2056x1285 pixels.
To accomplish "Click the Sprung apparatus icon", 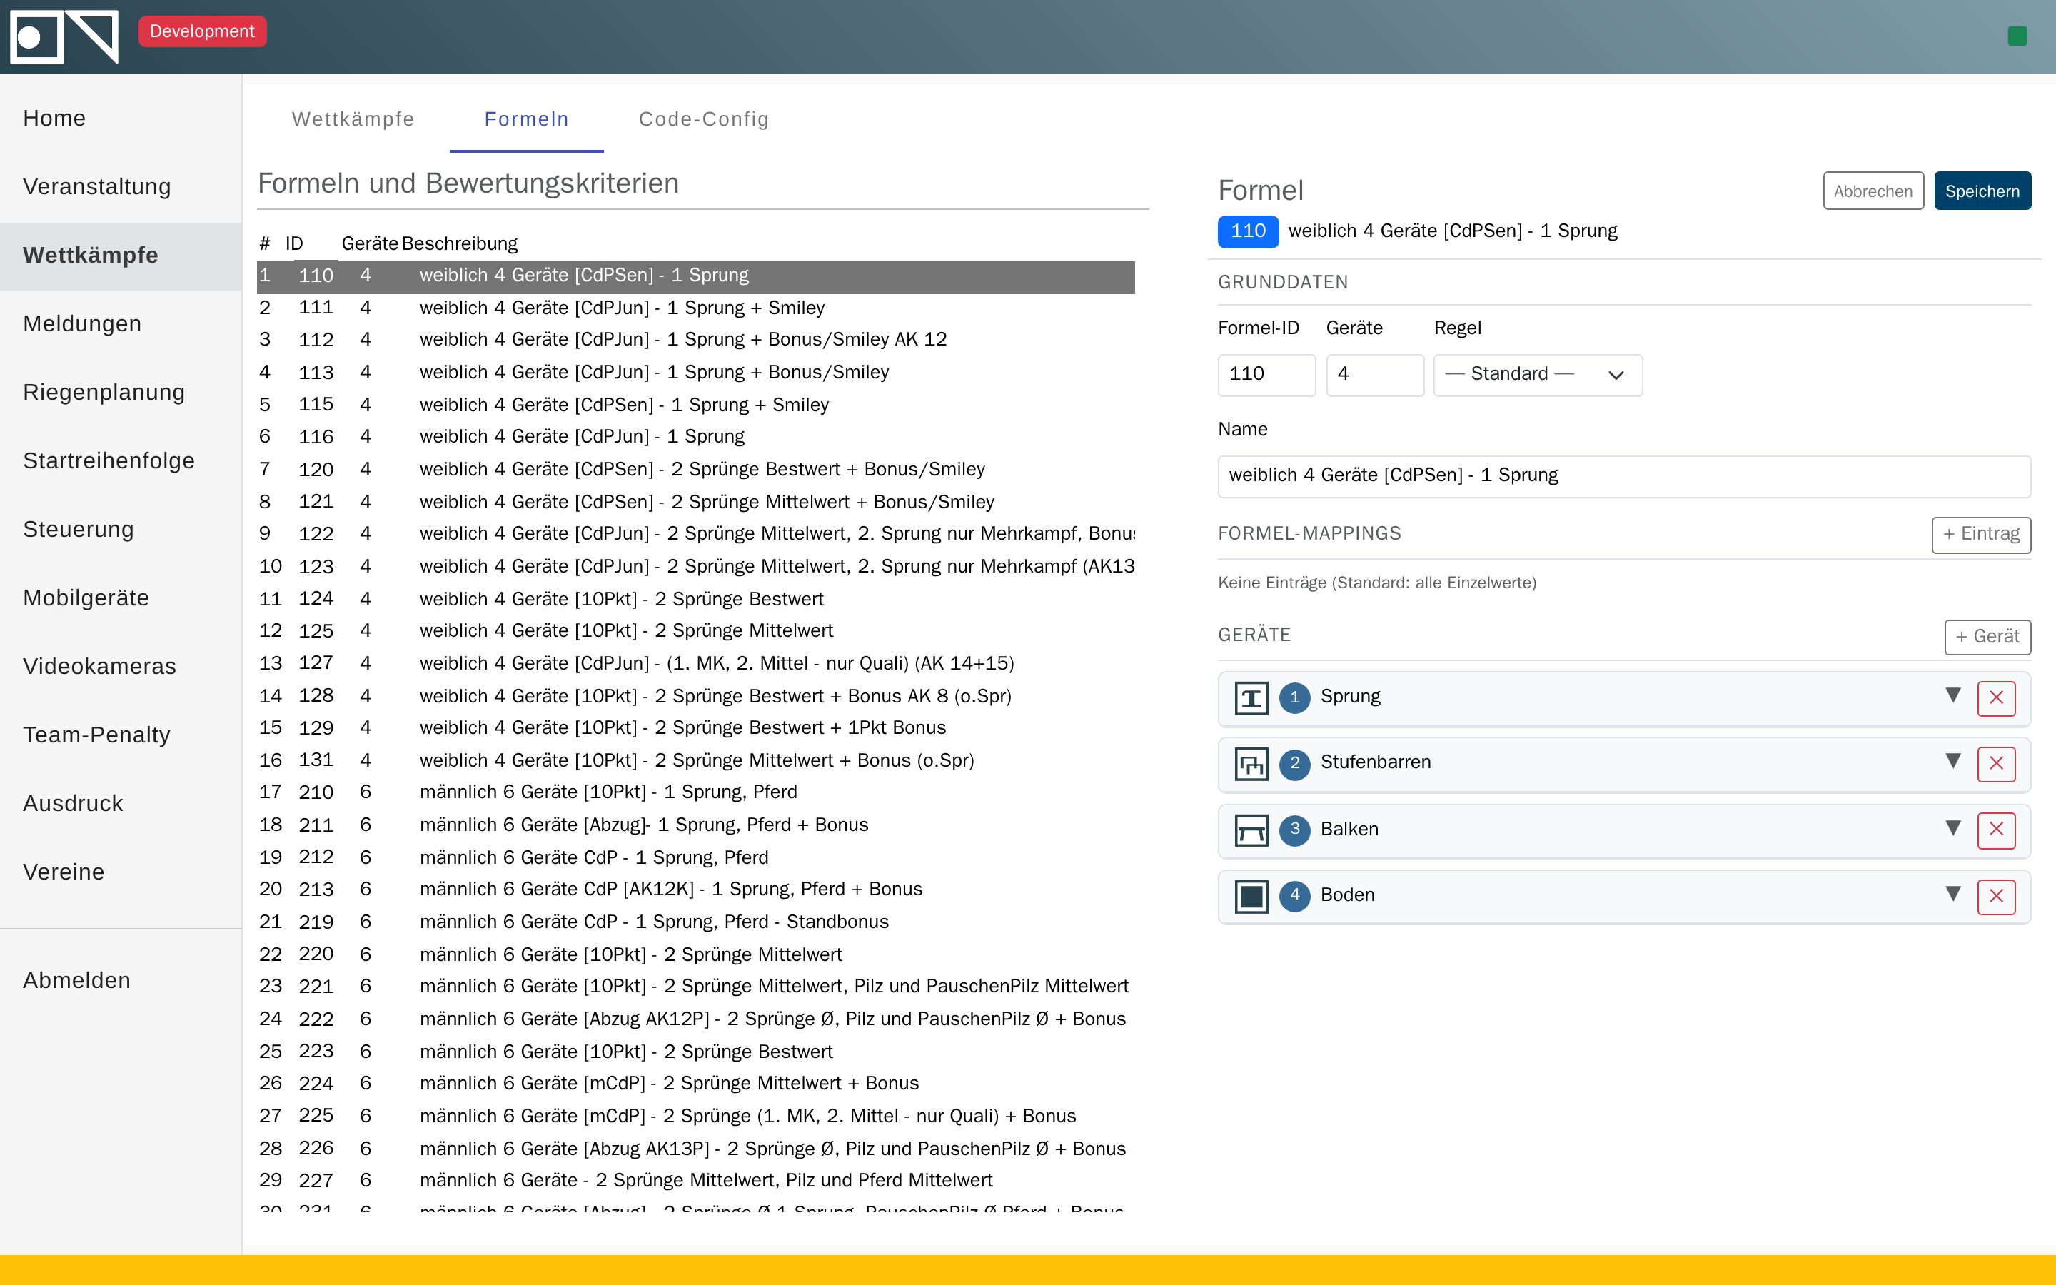I will pyautogui.click(x=1251, y=699).
